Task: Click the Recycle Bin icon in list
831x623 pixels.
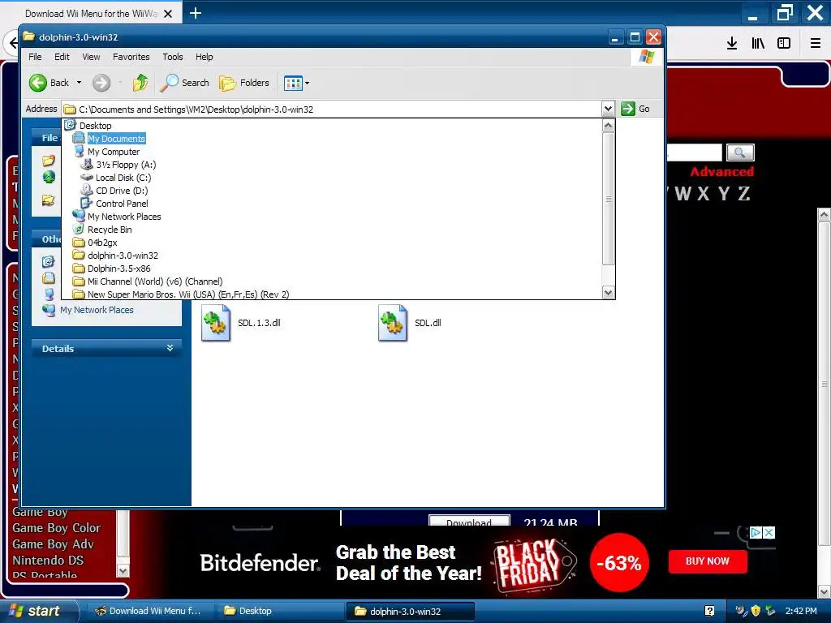Action: (79, 230)
